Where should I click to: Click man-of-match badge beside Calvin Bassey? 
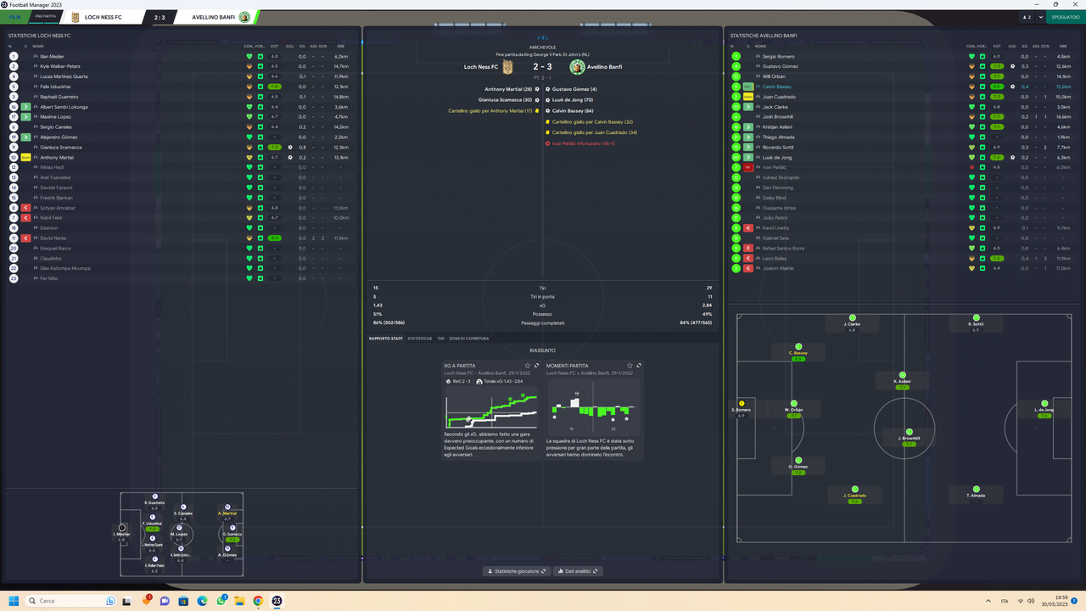pos(748,87)
